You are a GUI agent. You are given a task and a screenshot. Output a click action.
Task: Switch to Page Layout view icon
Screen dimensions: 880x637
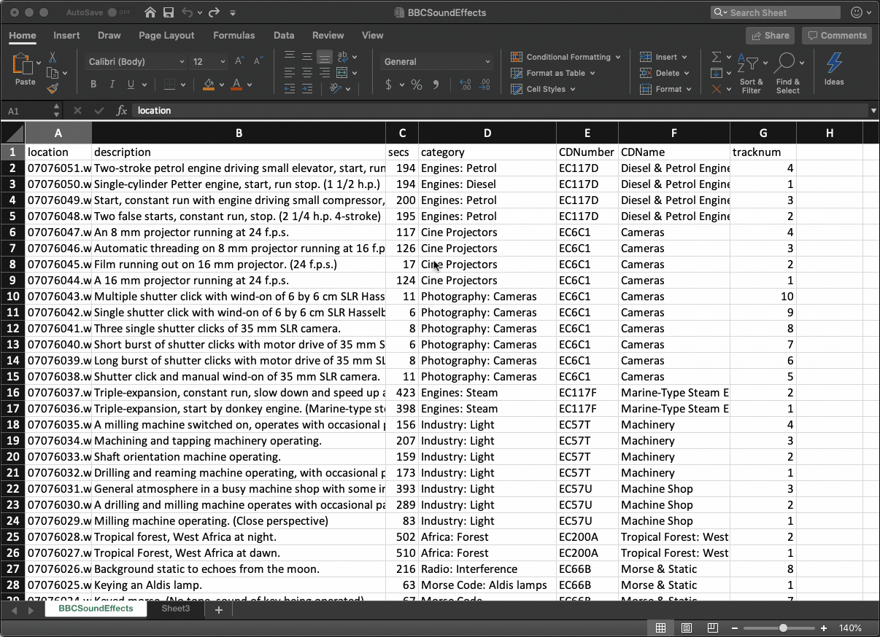pos(687,628)
